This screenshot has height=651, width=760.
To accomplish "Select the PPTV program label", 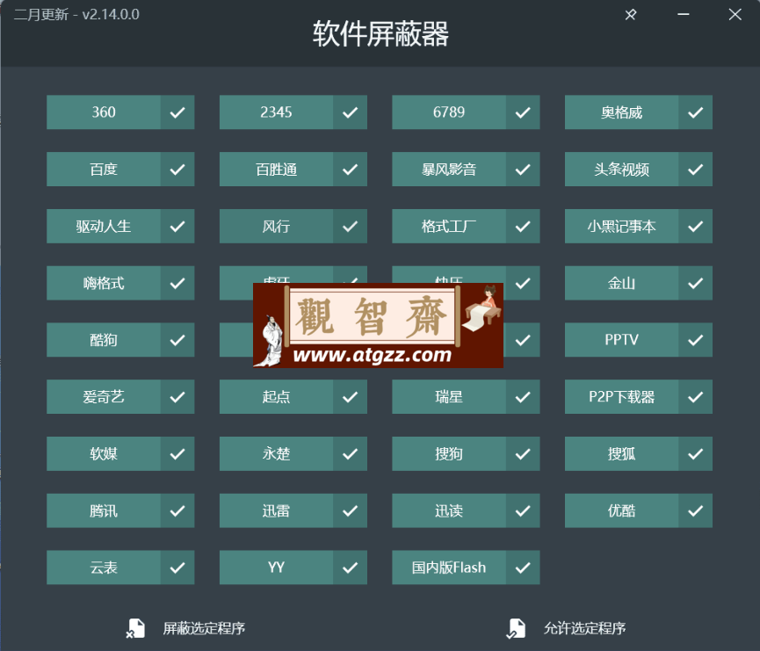I will point(621,340).
